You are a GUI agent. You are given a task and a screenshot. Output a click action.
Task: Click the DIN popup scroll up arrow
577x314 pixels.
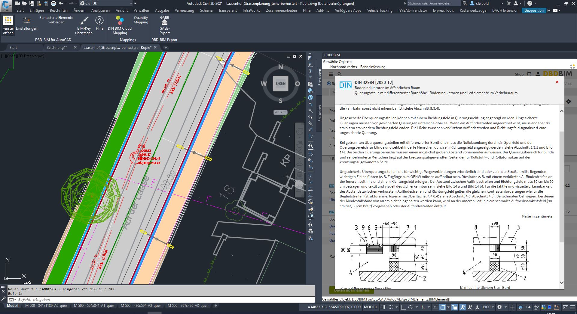[561, 111]
